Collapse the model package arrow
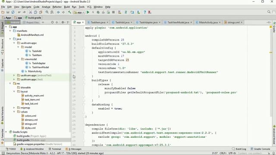276x155 pixels. (x=18, y=47)
